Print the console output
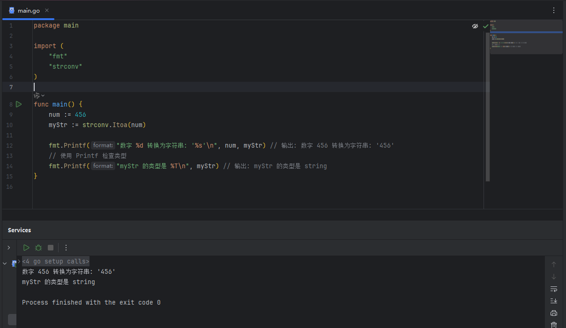Screen dimensions: 566x328 (x=554, y=313)
